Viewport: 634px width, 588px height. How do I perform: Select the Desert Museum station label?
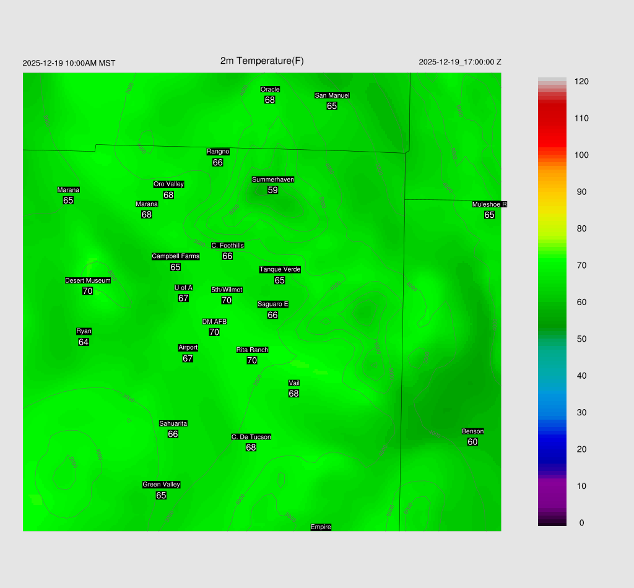(x=88, y=280)
